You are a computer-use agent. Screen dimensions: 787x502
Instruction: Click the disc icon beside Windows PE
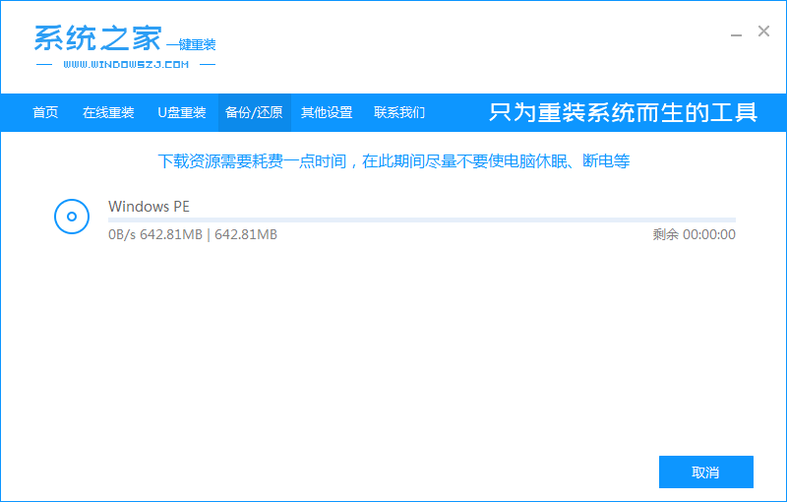click(x=72, y=216)
